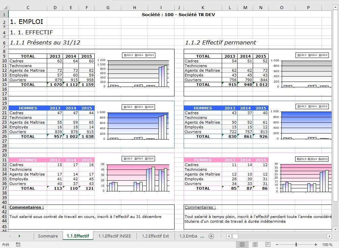Select the 2014 total cell '1 112'
The height and width of the screenshot is (248, 339).
pos(71,85)
